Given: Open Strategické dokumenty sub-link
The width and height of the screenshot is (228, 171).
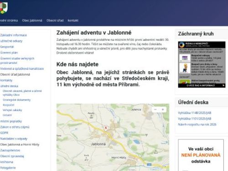Looking at the screenshot, I should click(x=17, y=100).
